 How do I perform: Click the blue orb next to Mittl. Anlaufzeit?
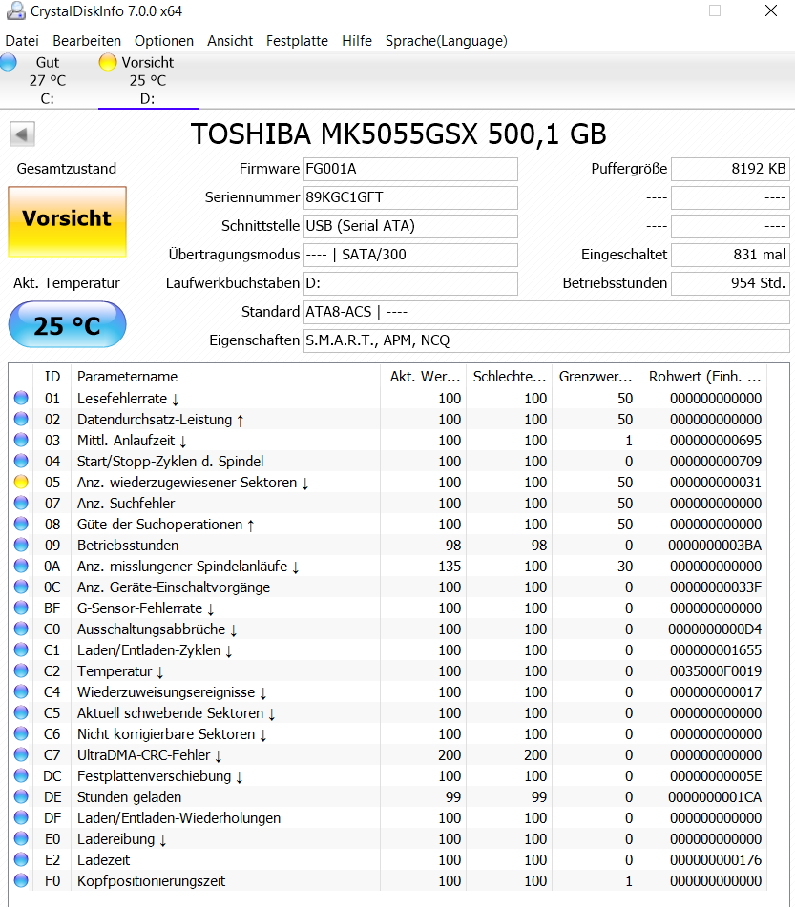(21, 441)
